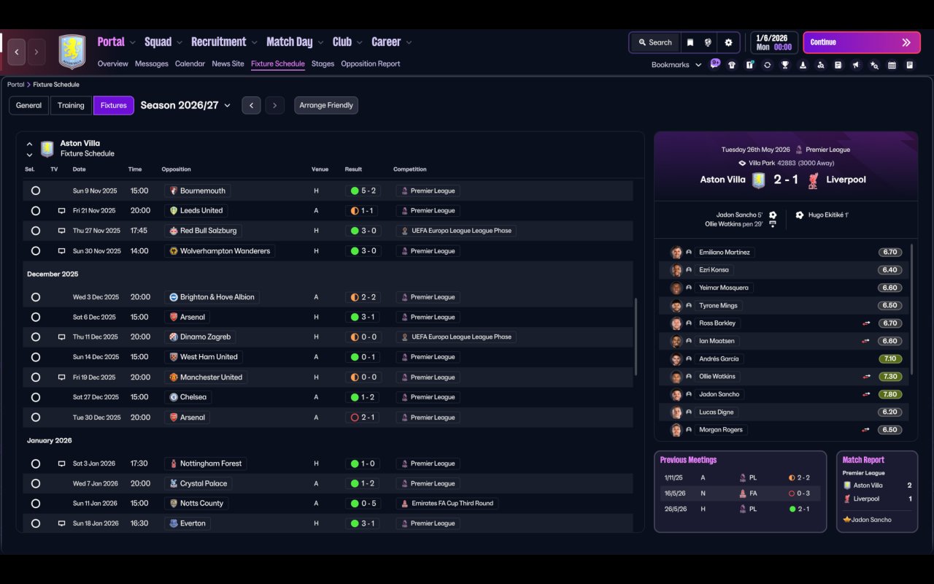Open the Red Bull Salzburg opposition link

[x=202, y=231]
